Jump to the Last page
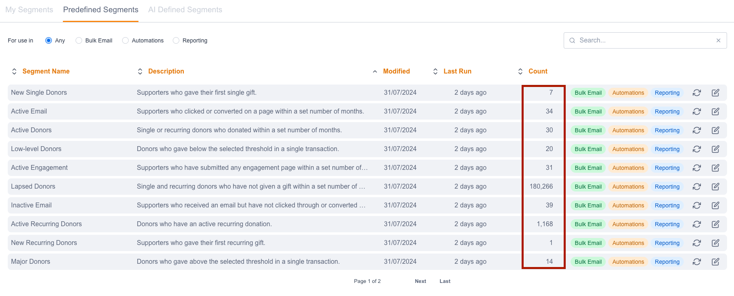This screenshot has width=734, height=296. pos(445,281)
